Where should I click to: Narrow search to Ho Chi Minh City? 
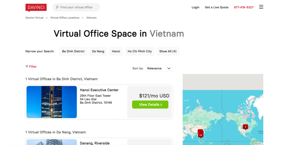click(x=140, y=52)
